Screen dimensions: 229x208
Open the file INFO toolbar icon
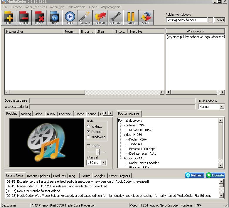click(x=55, y=18)
